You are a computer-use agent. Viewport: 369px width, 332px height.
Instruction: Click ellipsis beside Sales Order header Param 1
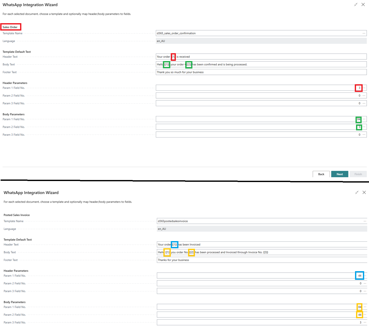click(x=364, y=88)
